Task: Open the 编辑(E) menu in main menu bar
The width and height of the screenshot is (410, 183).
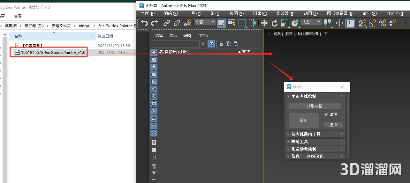Action: click(171, 14)
